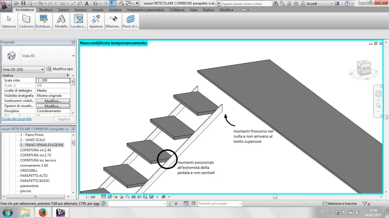
Task: Open the Revit application menu button
Action: [5, 5]
